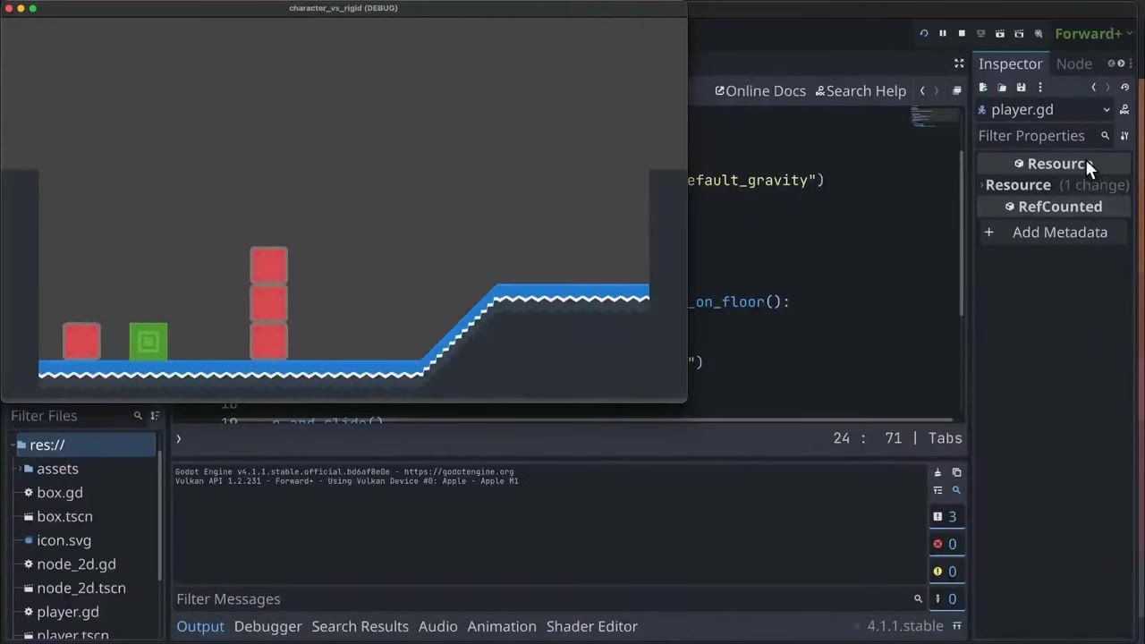Toggle error messages filter
Image resolution: width=1145 pixels, height=644 pixels.
point(946,544)
